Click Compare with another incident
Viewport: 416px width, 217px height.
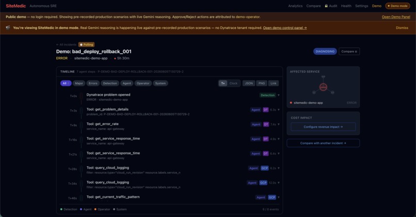tap(323, 143)
